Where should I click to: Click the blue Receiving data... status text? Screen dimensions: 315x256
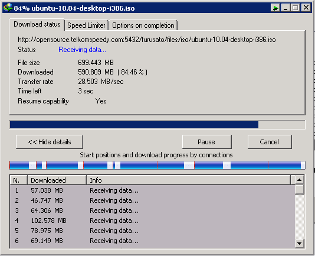82,50
